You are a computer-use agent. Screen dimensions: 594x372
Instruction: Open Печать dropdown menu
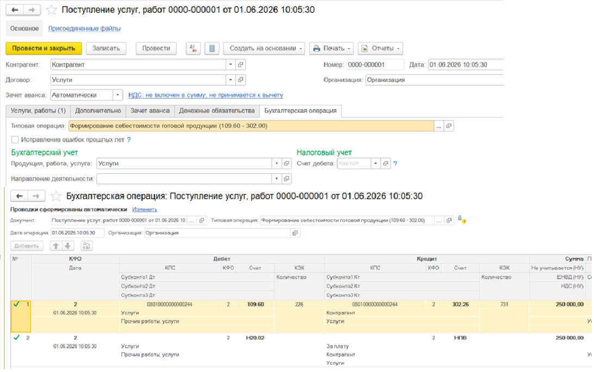point(331,48)
